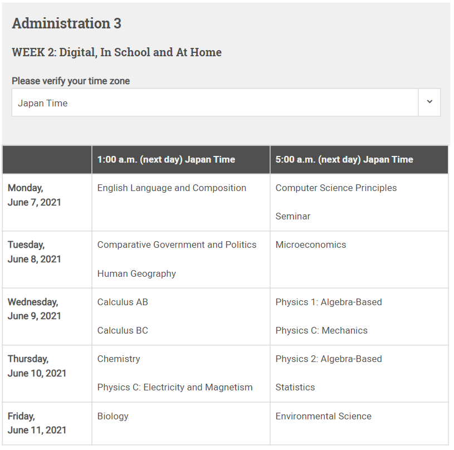
Task: Select Human Geography exam entry
Action: tap(136, 273)
